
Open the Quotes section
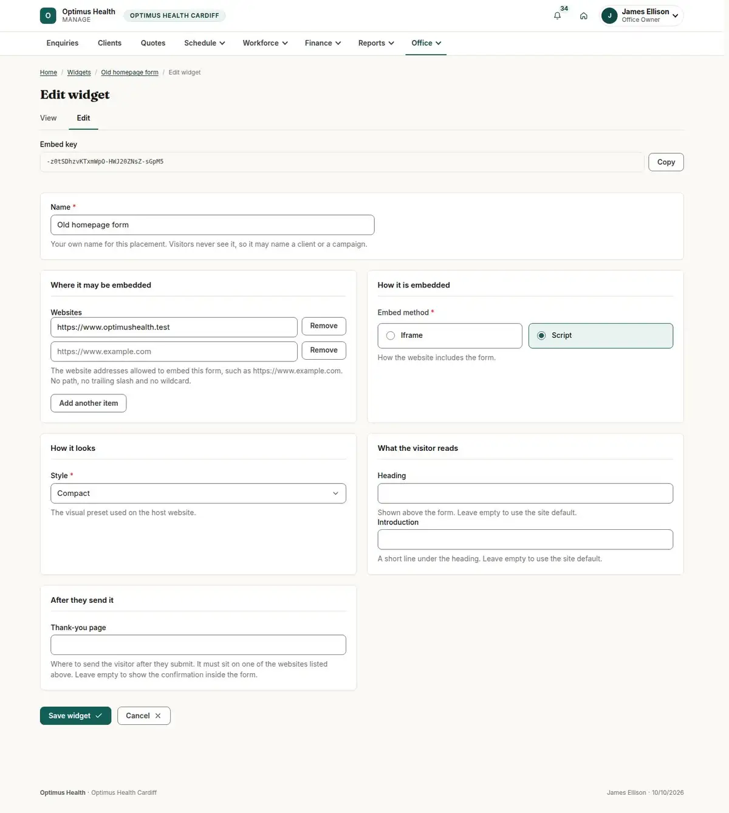point(153,43)
